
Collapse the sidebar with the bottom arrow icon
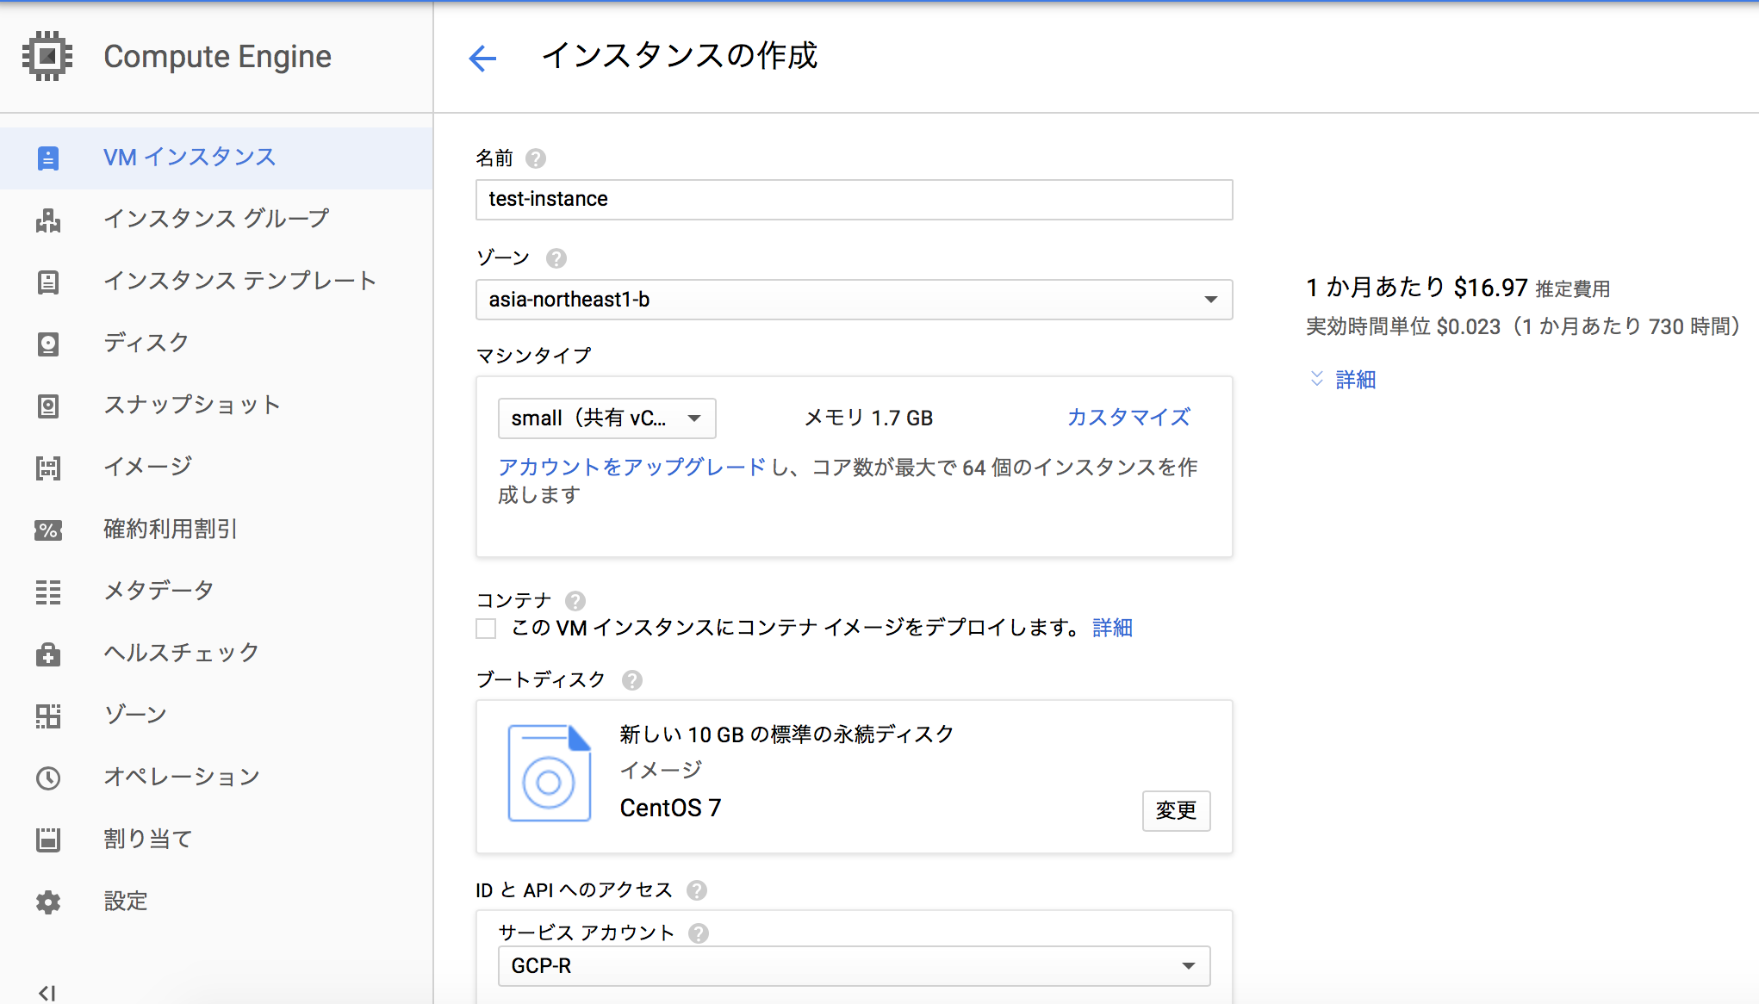[x=47, y=993]
